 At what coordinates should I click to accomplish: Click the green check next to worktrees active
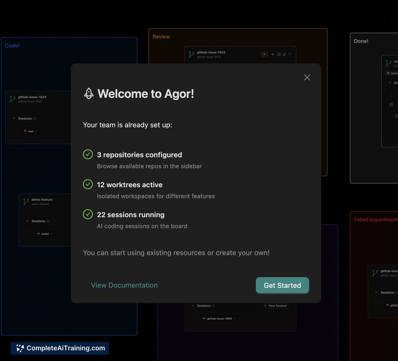pyautogui.click(x=88, y=184)
